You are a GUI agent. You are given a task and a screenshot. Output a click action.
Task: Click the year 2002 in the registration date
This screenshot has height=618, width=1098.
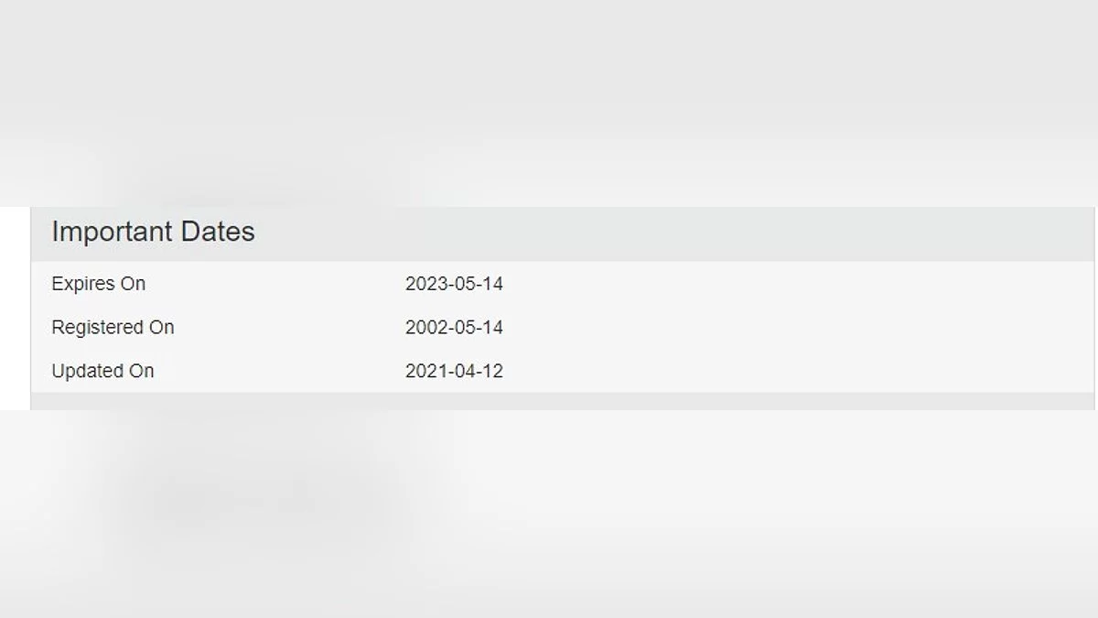(424, 328)
